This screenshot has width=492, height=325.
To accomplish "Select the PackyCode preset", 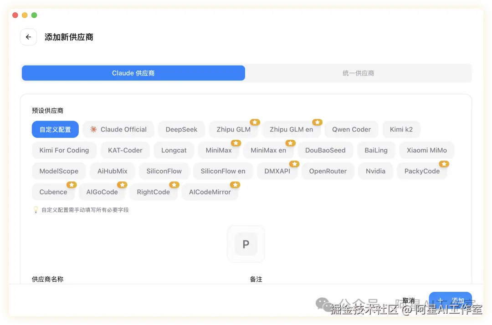I will pos(422,171).
